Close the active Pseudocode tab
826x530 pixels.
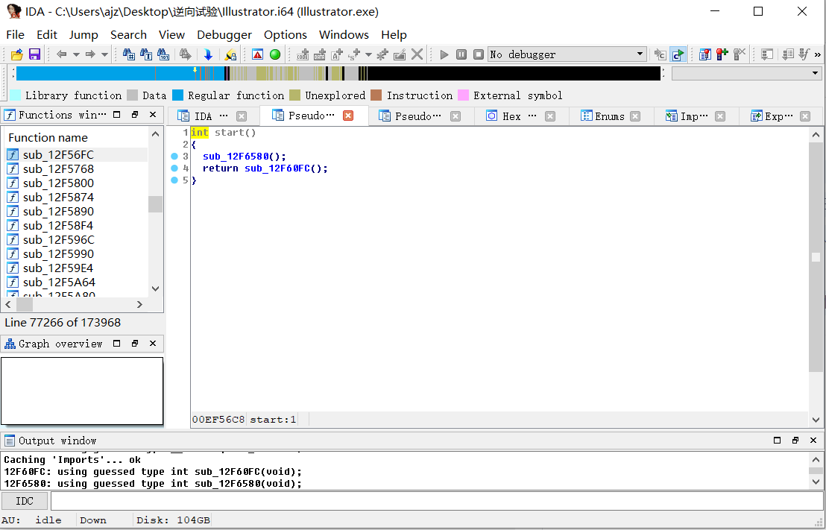click(x=348, y=116)
